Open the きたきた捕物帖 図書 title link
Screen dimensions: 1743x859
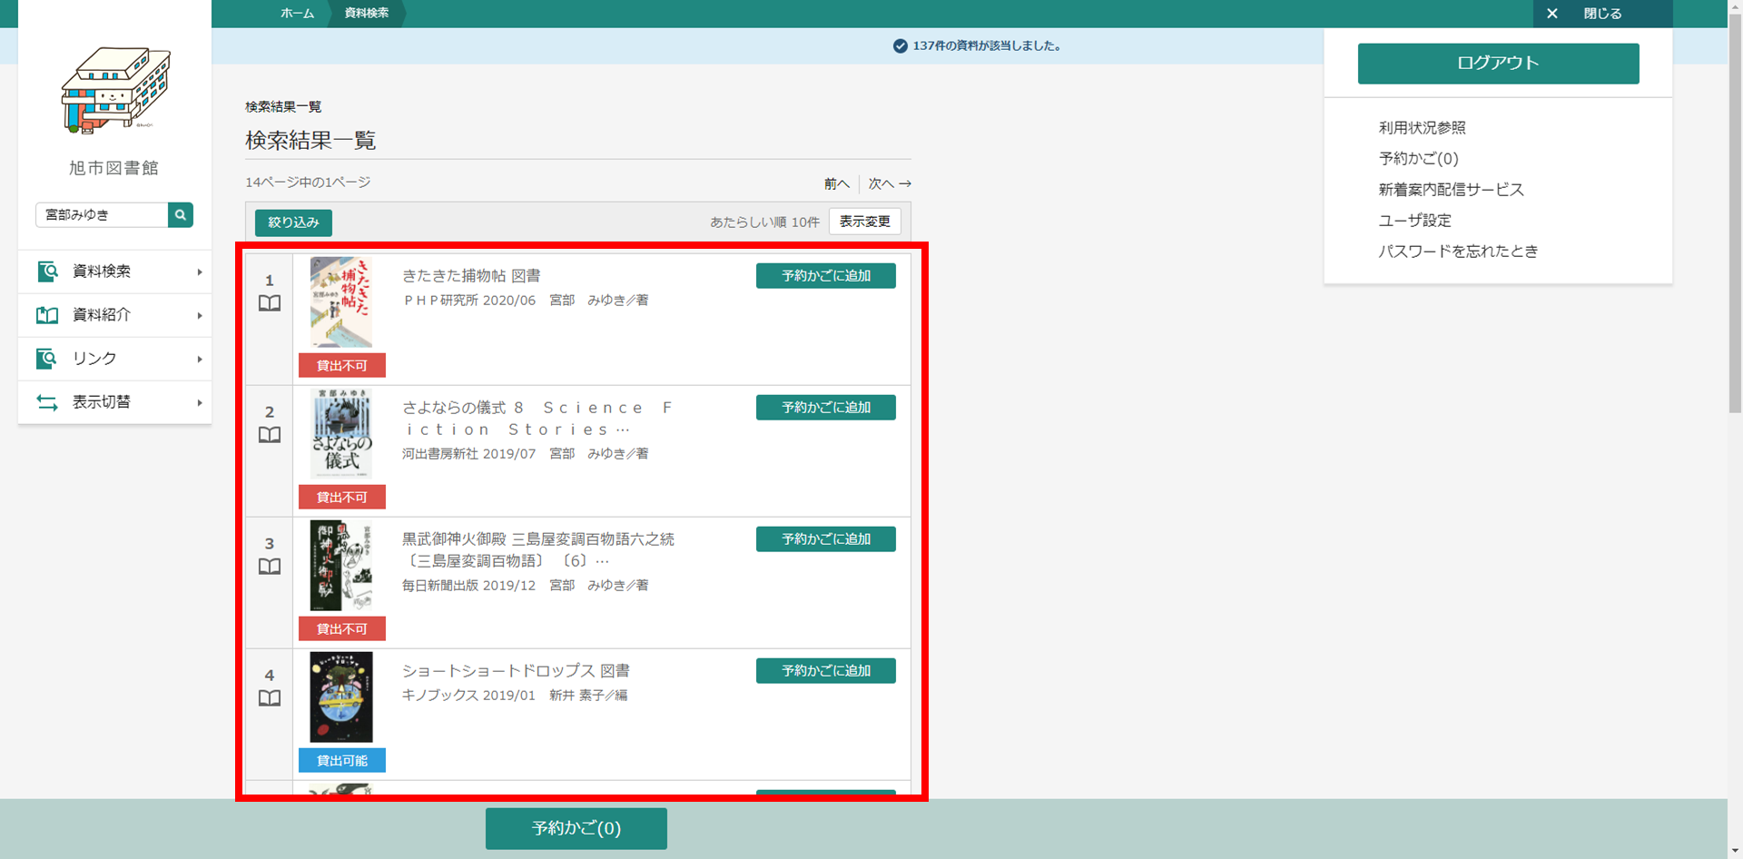coord(471,276)
